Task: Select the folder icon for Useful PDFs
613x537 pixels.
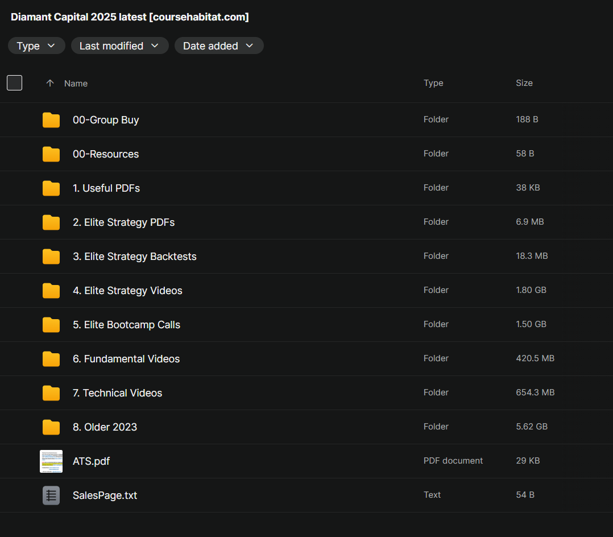Action: (x=51, y=188)
